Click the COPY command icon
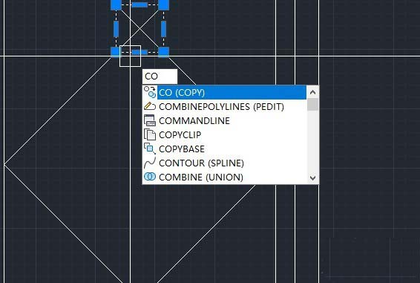420x283 pixels. click(150, 92)
